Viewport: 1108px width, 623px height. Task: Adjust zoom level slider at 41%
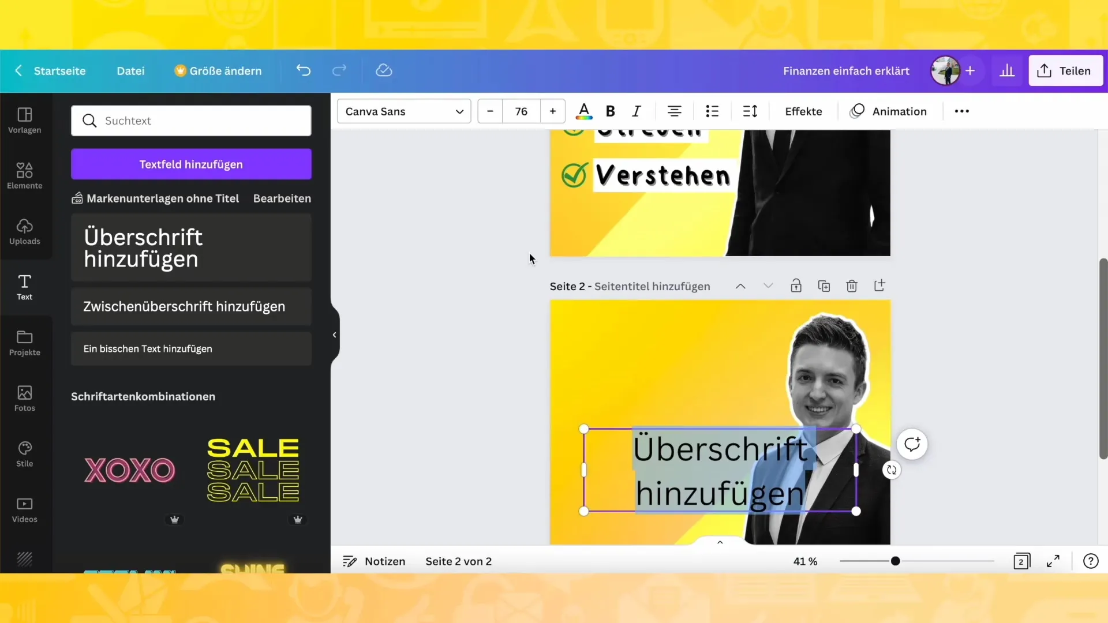pyautogui.click(x=895, y=561)
